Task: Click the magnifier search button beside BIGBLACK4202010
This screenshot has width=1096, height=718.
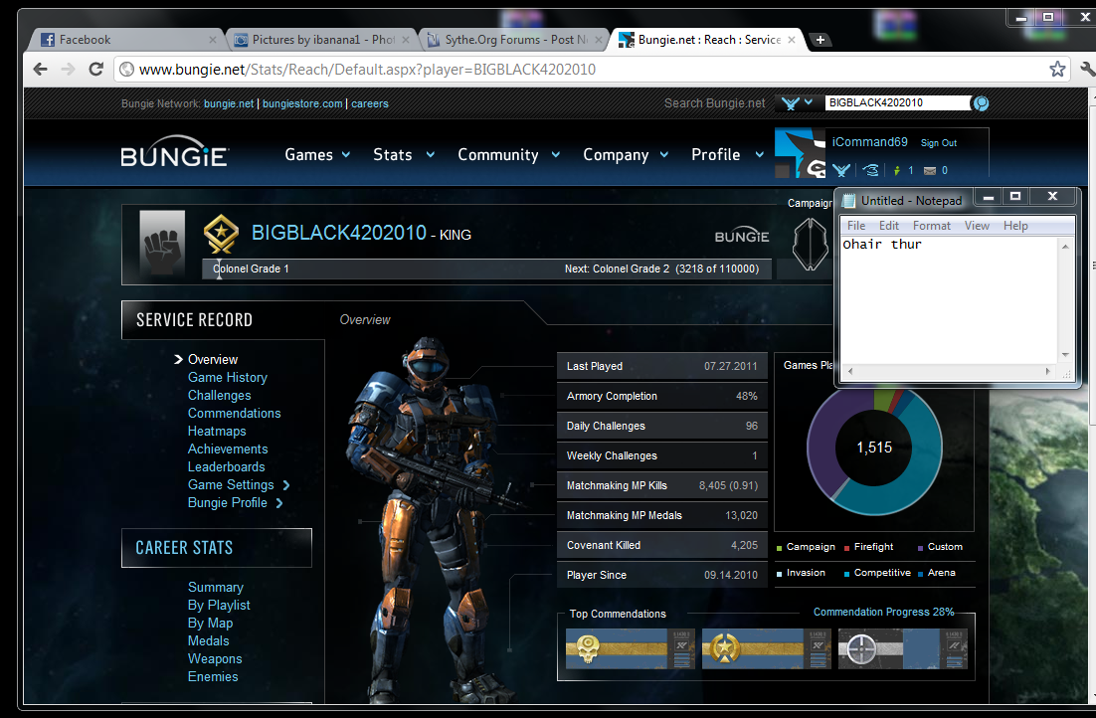Action: [x=981, y=103]
